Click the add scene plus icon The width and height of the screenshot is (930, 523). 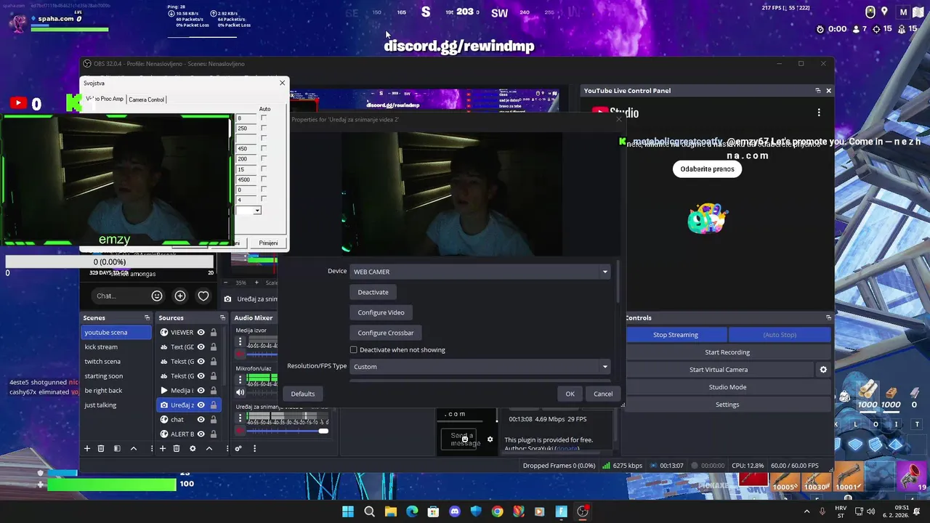[87, 449]
